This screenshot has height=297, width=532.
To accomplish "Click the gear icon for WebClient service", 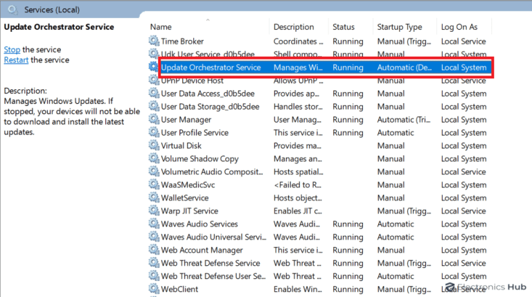I will pos(154,289).
